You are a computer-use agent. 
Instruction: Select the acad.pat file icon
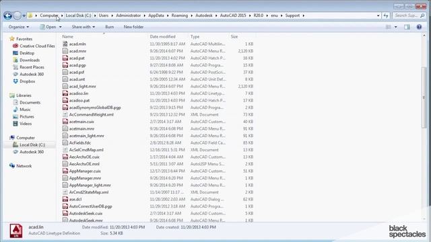click(65, 58)
